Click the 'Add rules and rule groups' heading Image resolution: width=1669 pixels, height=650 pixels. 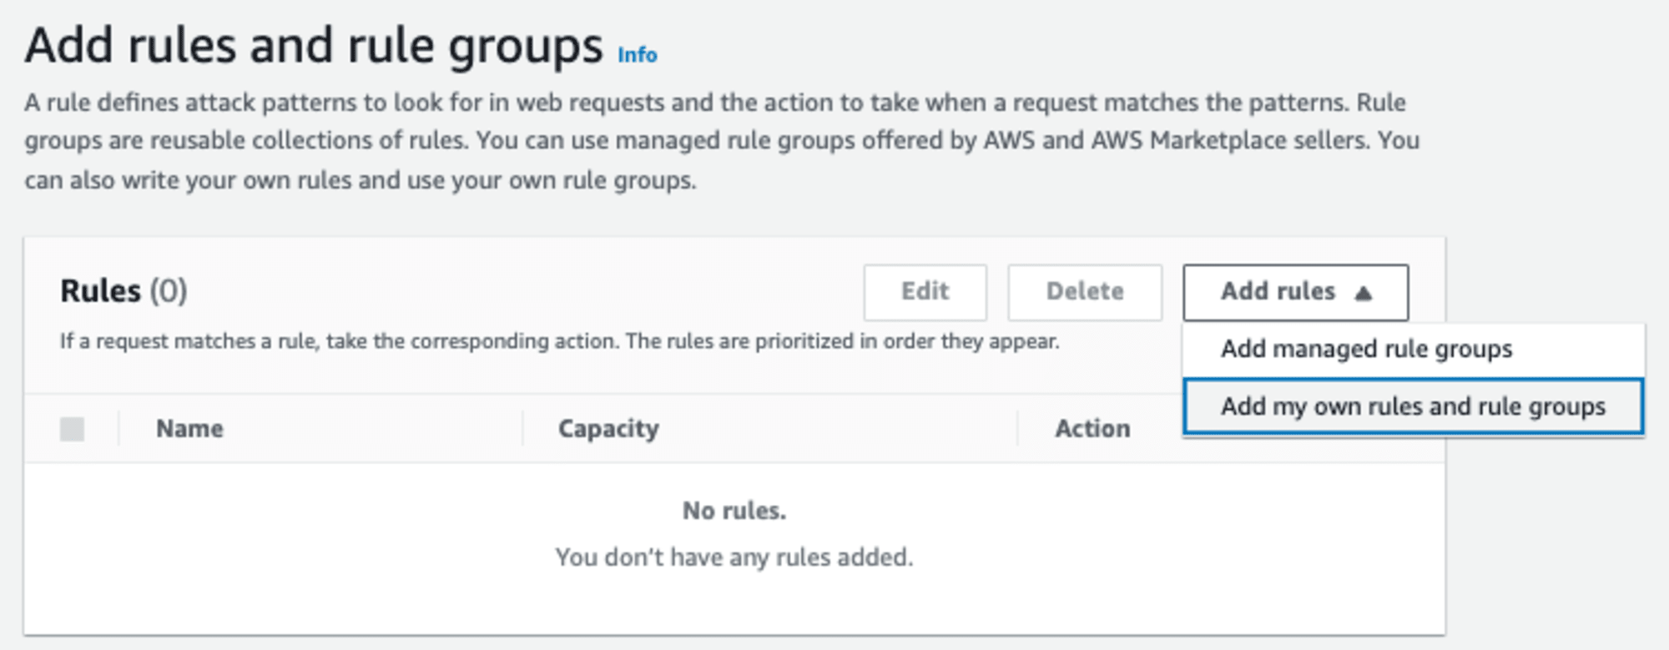[314, 46]
